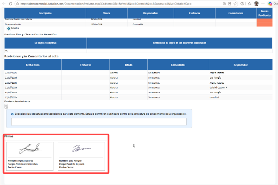Add page to favorites with star icon

235,4
